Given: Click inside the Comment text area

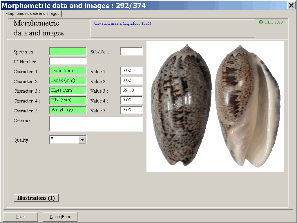Looking at the screenshot, I should coord(96,124).
